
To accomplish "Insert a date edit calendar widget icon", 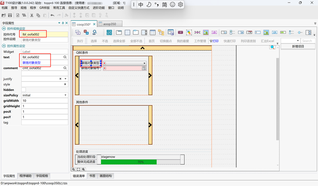I will pyautogui.click(x=249, y=32).
